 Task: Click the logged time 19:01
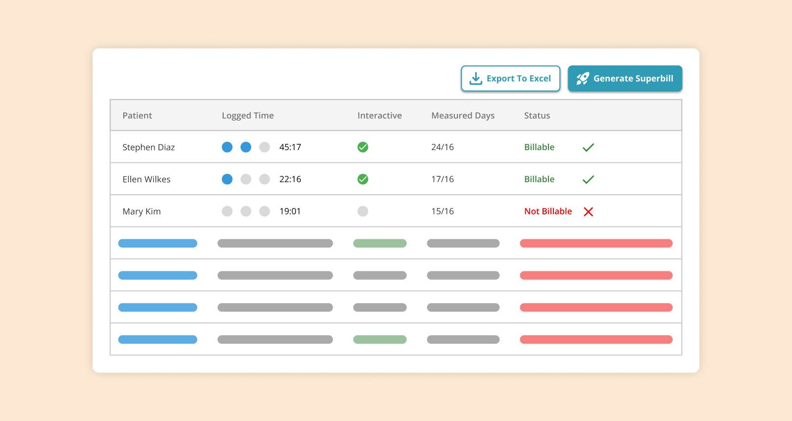point(290,211)
